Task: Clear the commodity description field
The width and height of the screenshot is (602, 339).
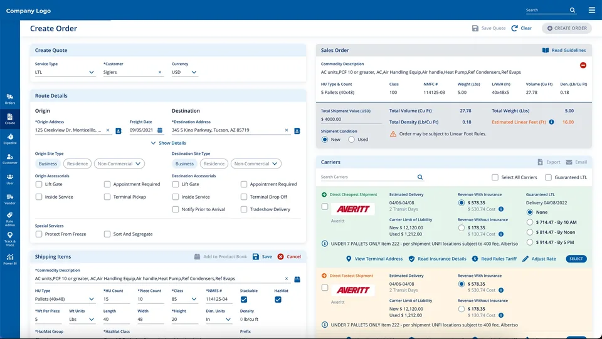Action: tap(287, 279)
